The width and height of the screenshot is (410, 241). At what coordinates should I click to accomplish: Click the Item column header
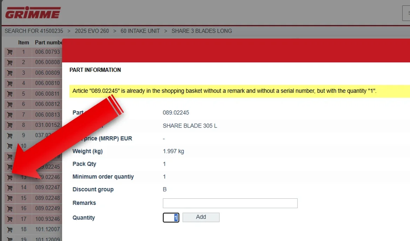23,42
